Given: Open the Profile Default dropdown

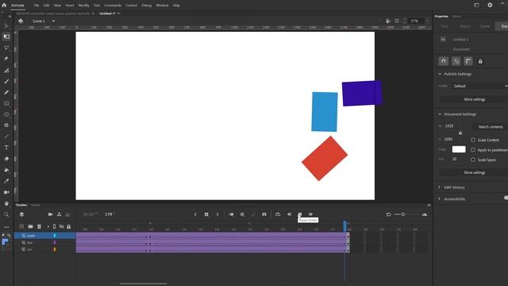Looking at the screenshot, I should point(479,86).
